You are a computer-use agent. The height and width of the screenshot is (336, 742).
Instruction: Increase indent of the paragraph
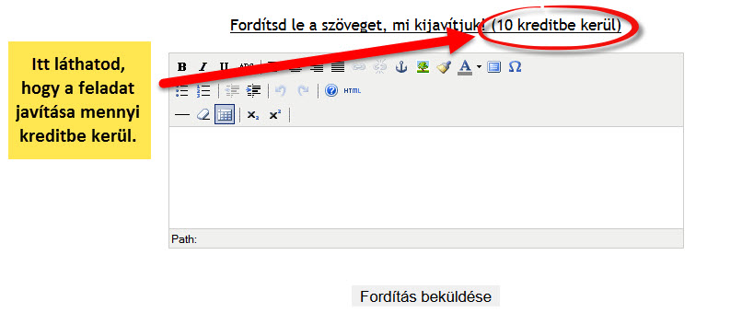click(x=254, y=90)
